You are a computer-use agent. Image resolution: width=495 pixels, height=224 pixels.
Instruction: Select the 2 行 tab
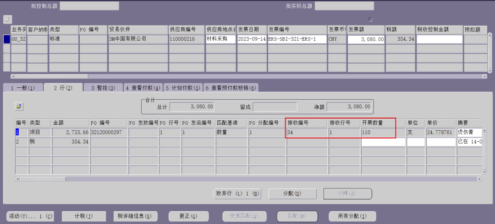tap(63, 88)
